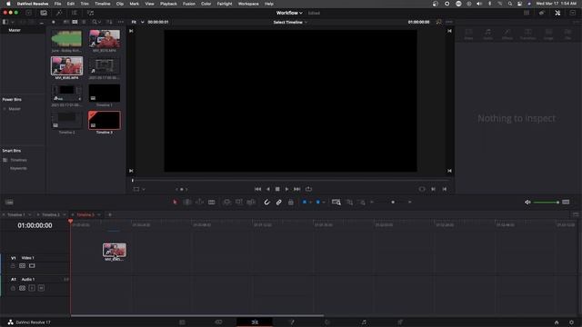Open the Edit page at bottom
This screenshot has width=582, height=327.
tap(255, 322)
